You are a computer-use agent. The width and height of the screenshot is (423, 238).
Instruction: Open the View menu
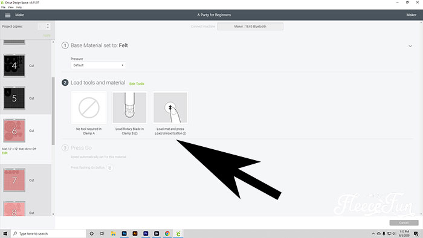click(x=11, y=7)
